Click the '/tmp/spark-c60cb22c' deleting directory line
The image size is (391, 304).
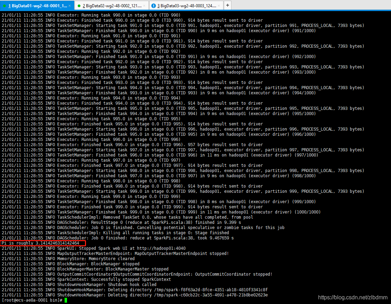135,295
